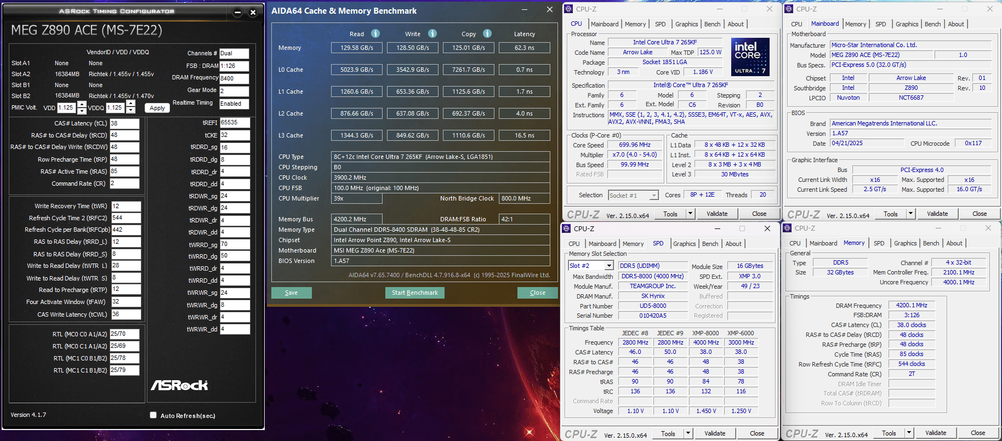1002x441 pixels.
Task: Select the CPU tab in the CPU-Z Mainboard-tab window
Action: (796, 24)
